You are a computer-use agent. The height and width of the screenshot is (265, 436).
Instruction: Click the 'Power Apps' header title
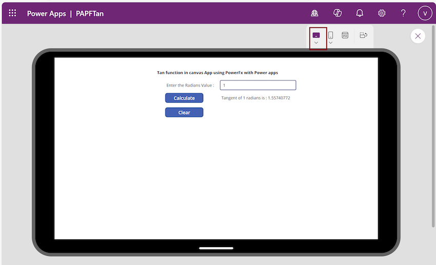[47, 14]
